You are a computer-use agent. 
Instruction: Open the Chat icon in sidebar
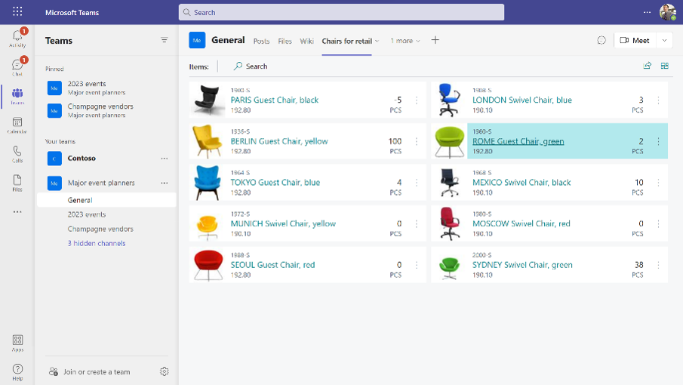pyautogui.click(x=17, y=67)
